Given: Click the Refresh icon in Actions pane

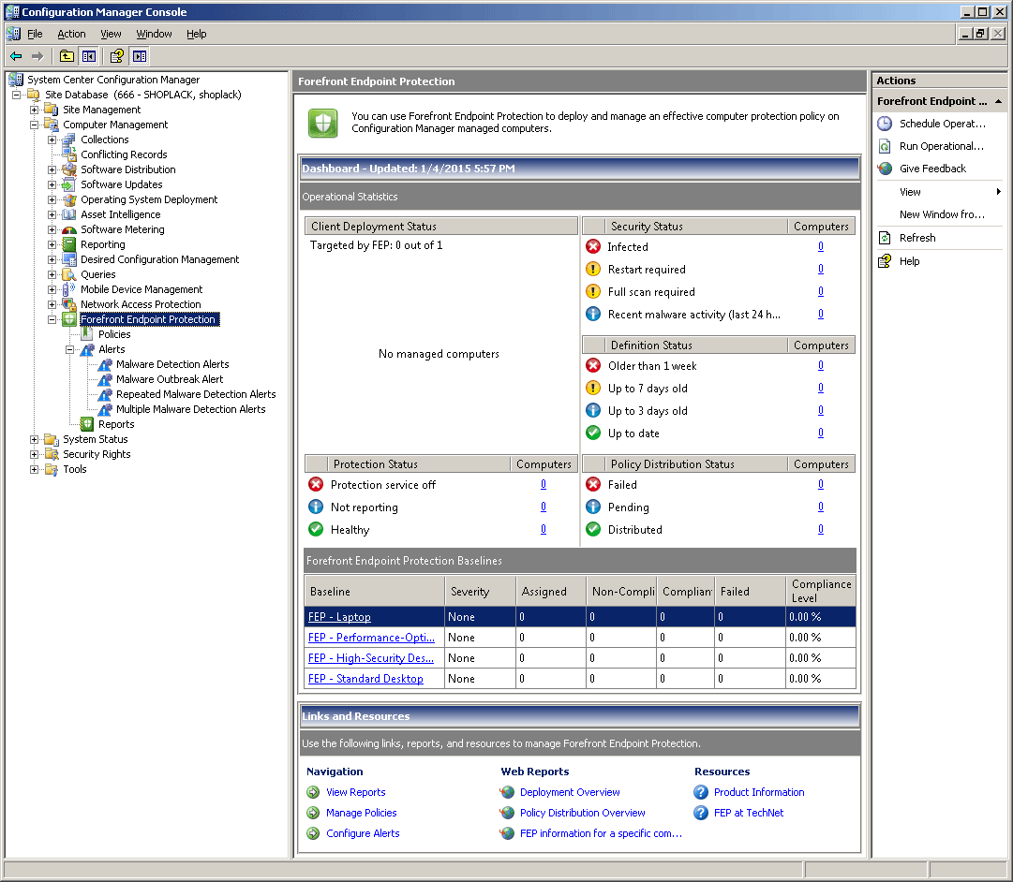Looking at the screenshot, I should click(x=885, y=238).
